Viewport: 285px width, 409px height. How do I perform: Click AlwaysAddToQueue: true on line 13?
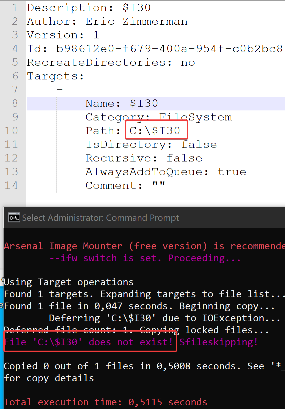click(x=165, y=171)
